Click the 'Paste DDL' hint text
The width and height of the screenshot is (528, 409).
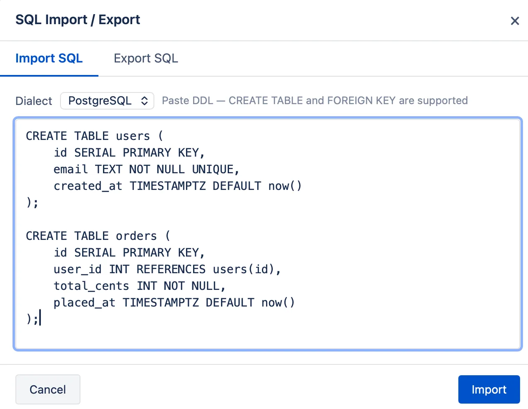[x=315, y=100]
